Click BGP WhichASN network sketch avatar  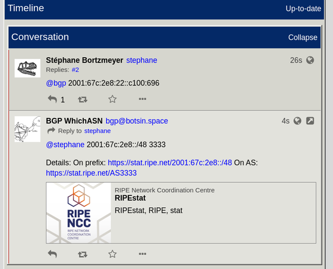(27, 129)
